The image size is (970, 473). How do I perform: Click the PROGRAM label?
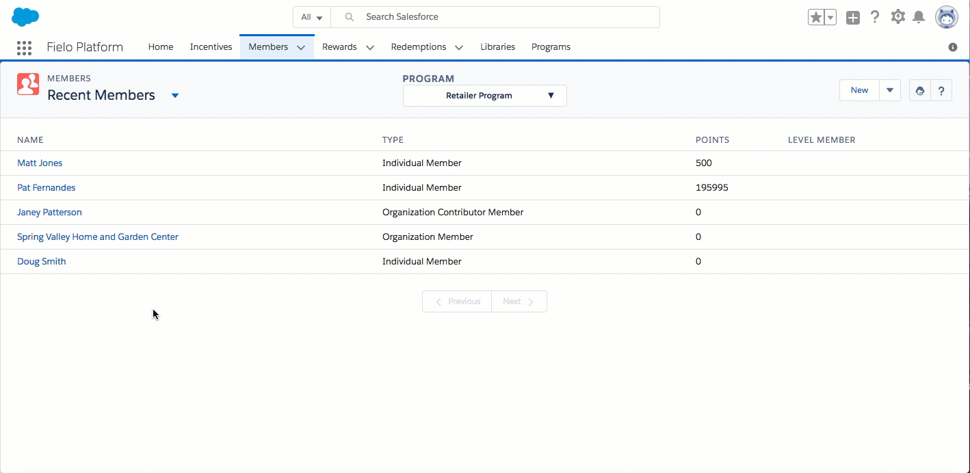428,79
